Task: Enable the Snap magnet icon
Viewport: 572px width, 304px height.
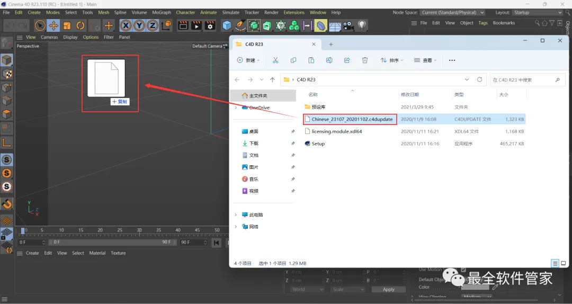Action: (7, 204)
